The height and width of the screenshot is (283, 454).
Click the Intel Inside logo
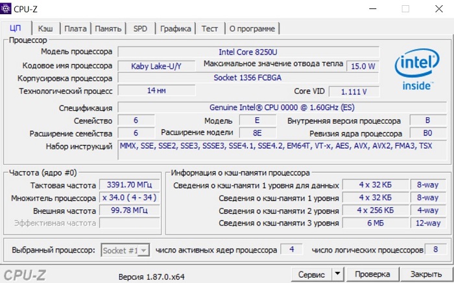pyautogui.click(x=416, y=69)
